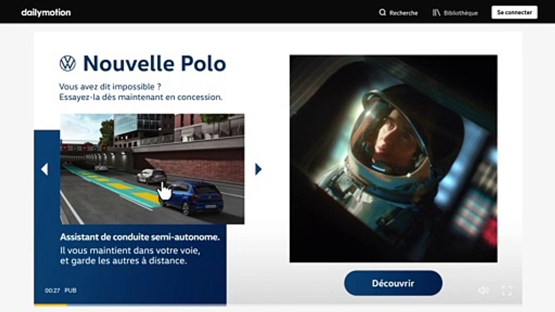The image size is (555, 312).
Task: Open the Bibliothèque library icon
Action: coord(436,13)
